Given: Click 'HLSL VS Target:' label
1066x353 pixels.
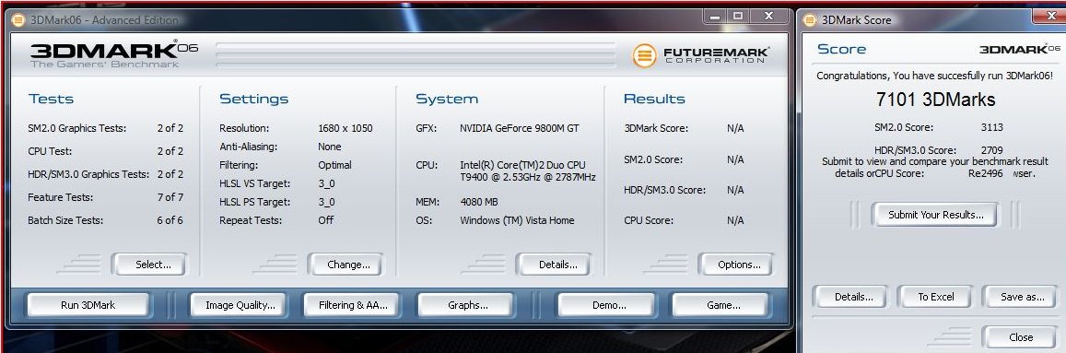Looking at the screenshot, I should 254,183.
